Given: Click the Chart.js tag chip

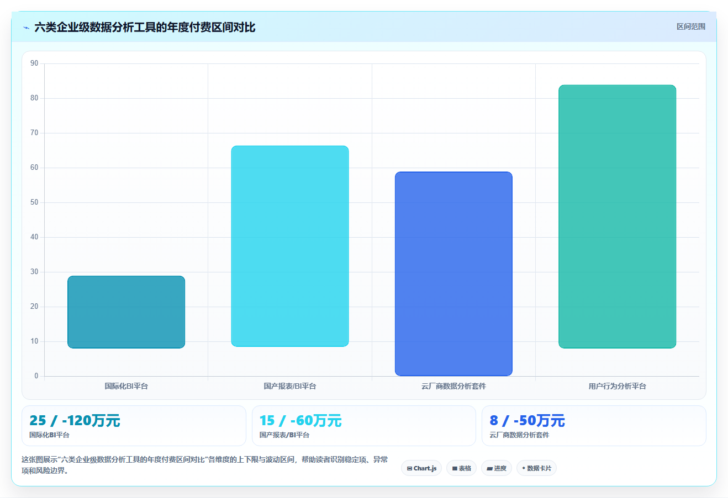Looking at the screenshot, I should point(421,468).
